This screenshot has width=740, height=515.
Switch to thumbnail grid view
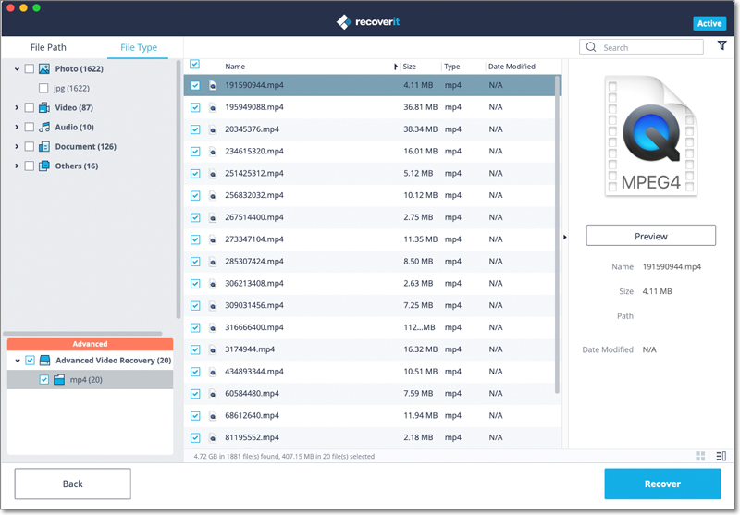(700, 456)
